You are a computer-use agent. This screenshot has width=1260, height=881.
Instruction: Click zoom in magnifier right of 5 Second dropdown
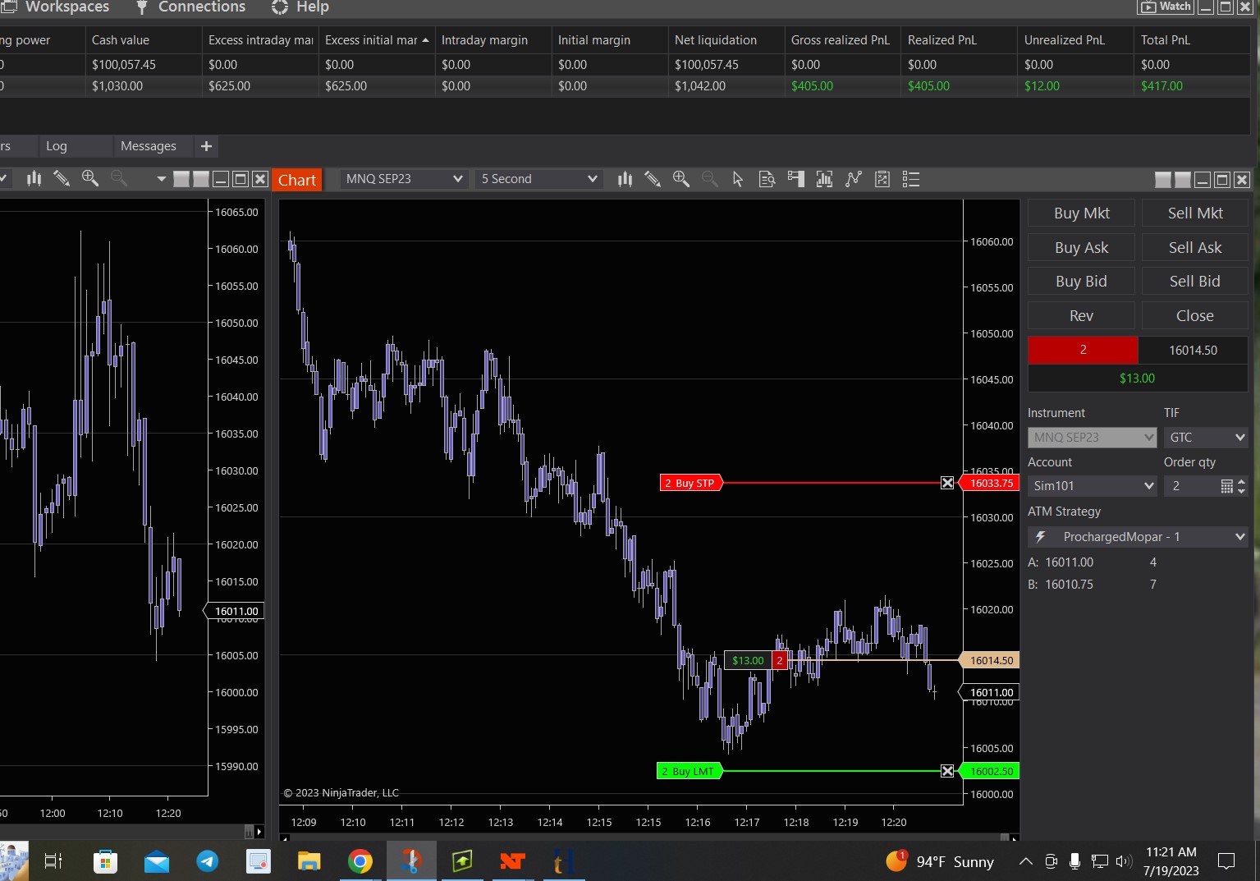(680, 179)
